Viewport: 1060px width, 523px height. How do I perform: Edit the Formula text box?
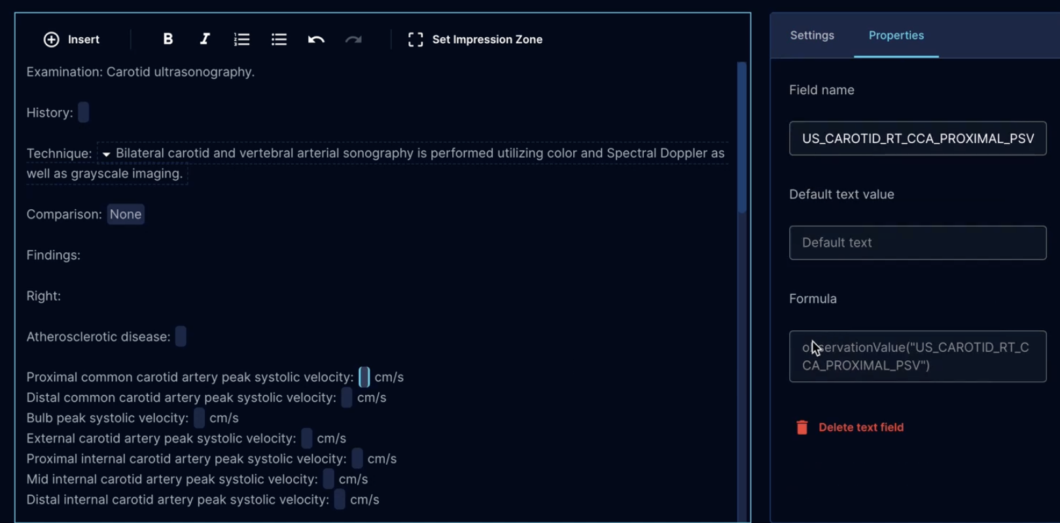tap(917, 356)
